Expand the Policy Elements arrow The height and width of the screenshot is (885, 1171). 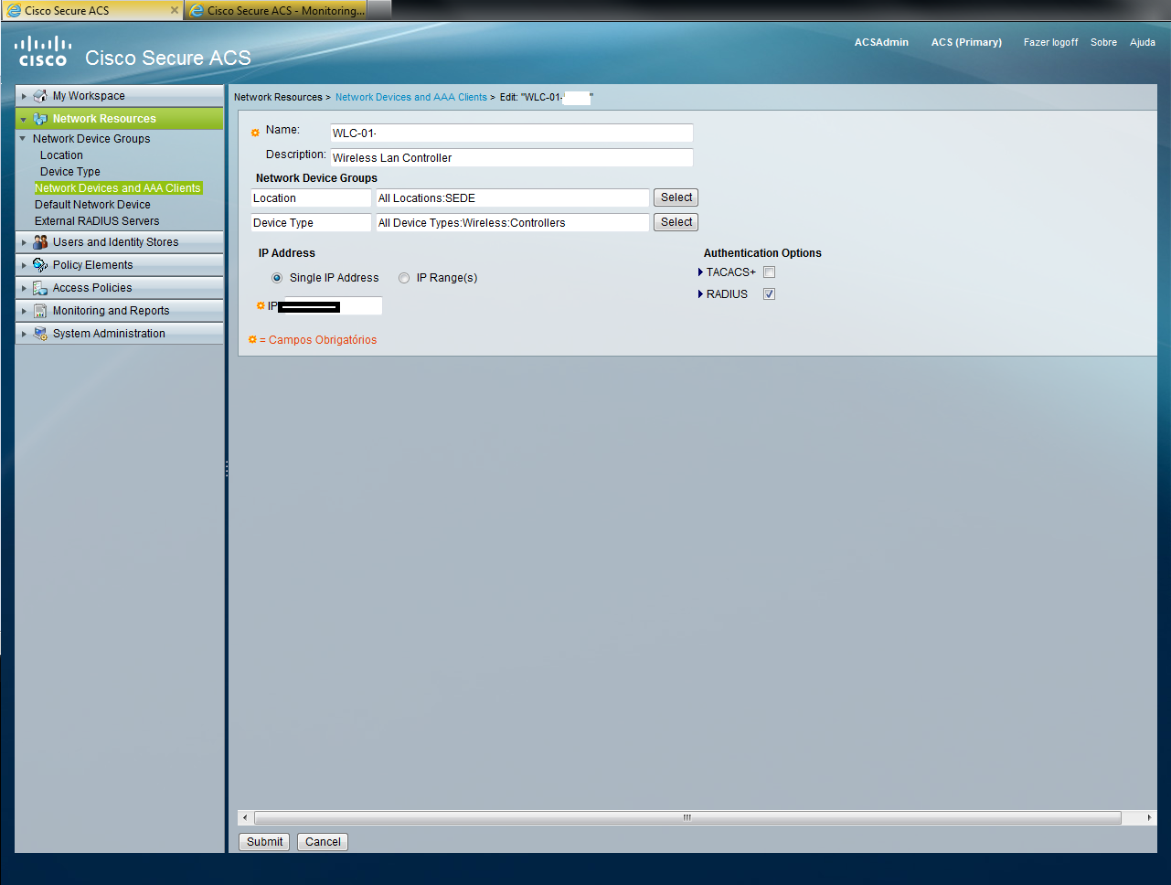[24, 265]
